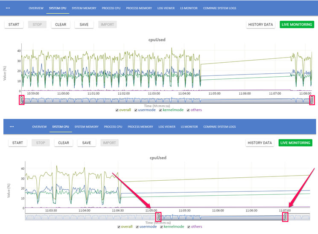Open LS MONITOR tab in lower panel

pyautogui.click(x=190, y=127)
